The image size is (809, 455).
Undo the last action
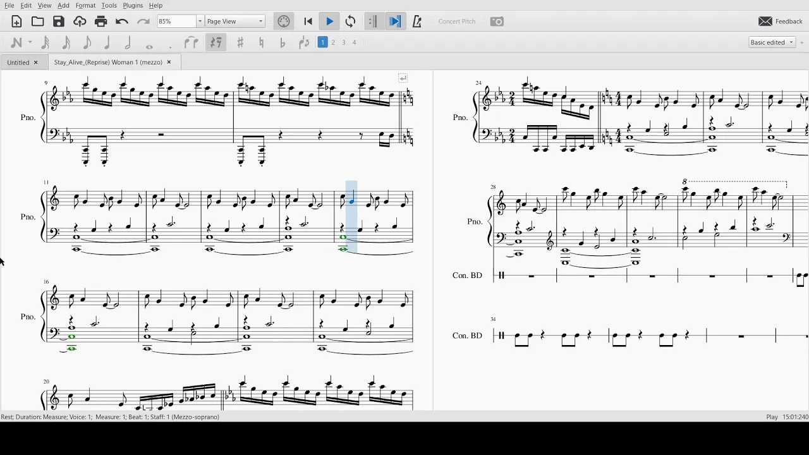(122, 21)
